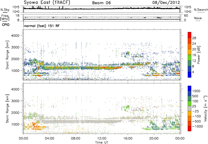Screen dimensions: 208x144
Task: Select the "-500" label on velocity colorbar
Action: tap(197, 121)
